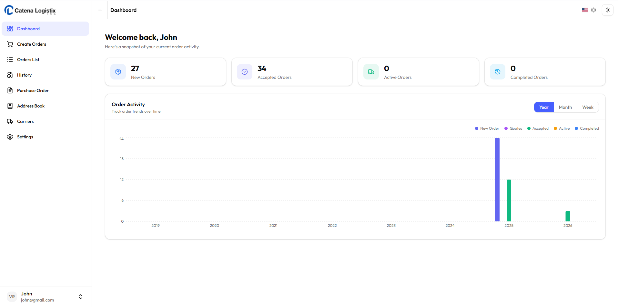Click the Purchase Order document icon
Screen dimensions: 618x307
pyautogui.click(x=10, y=90)
